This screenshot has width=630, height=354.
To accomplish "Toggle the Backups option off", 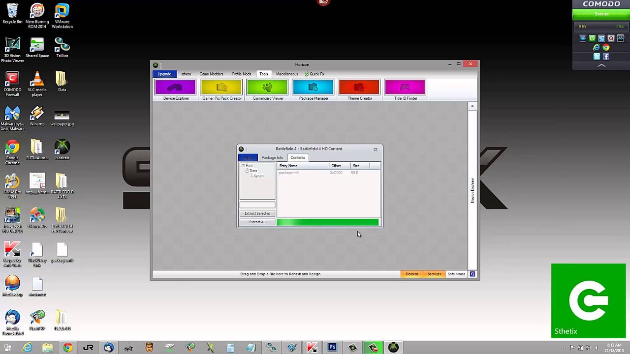I will [434, 274].
